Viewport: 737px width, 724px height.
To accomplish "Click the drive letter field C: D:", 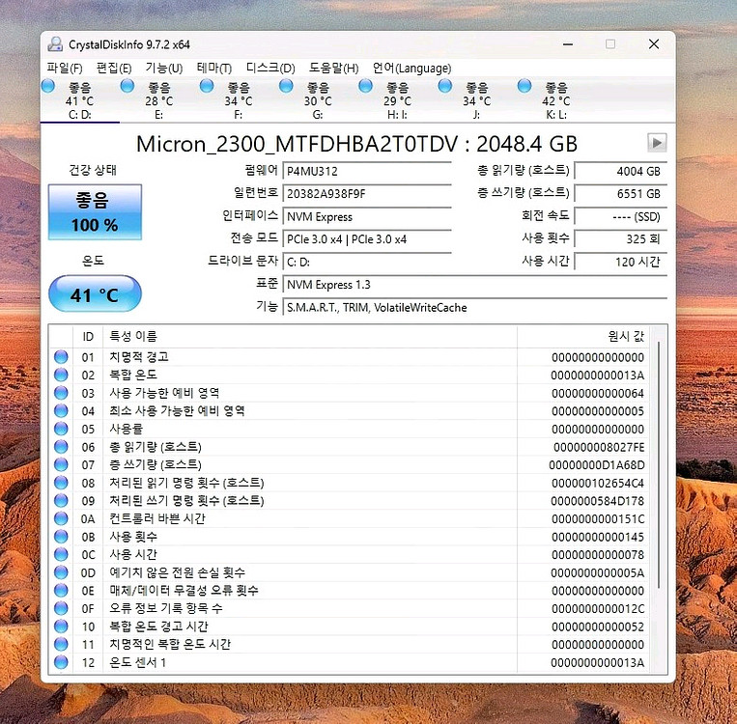I will click(367, 263).
